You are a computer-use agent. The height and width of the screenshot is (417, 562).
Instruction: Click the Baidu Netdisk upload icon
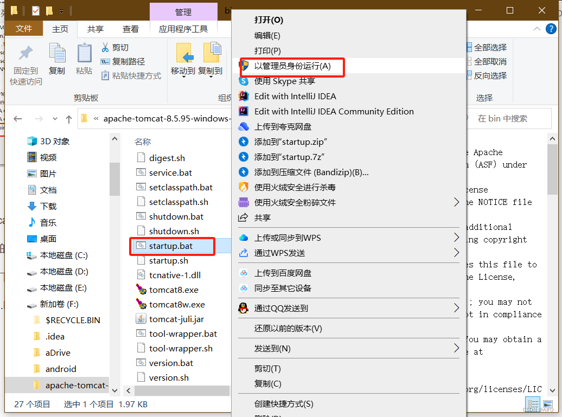click(244, 273)
